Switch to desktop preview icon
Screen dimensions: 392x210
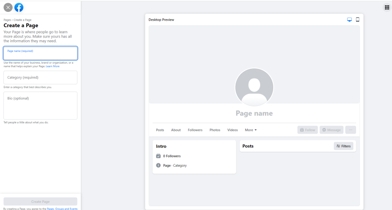[x=349, y=20]
